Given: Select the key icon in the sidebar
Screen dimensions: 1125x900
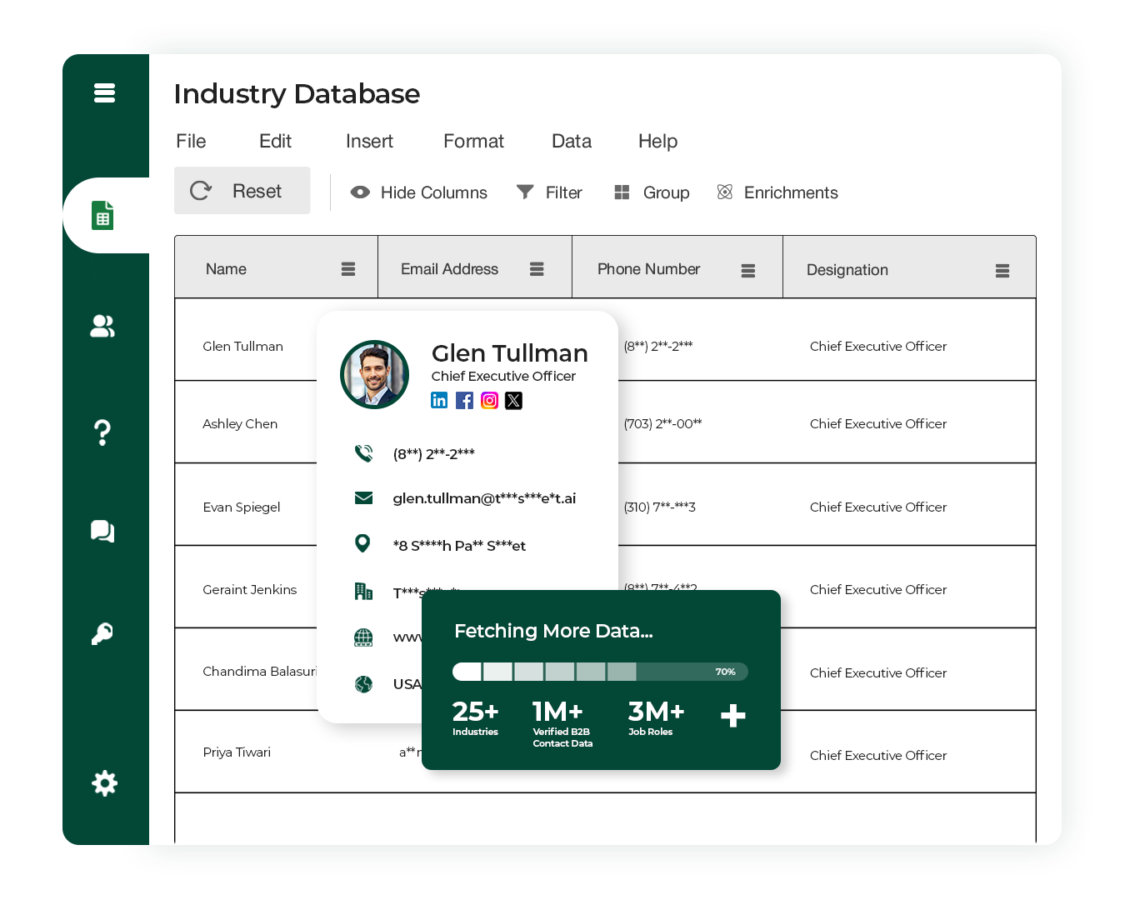Looking at the screenshot, I should [x=102, y=635].
